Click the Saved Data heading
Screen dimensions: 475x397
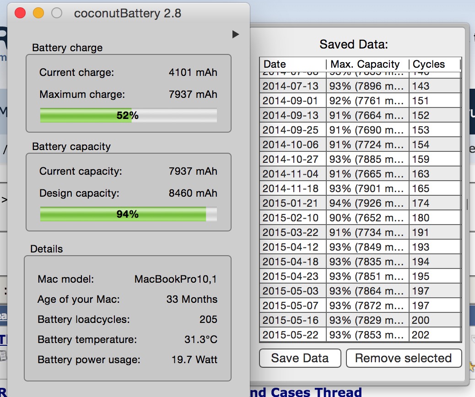[x=354, y=44]
